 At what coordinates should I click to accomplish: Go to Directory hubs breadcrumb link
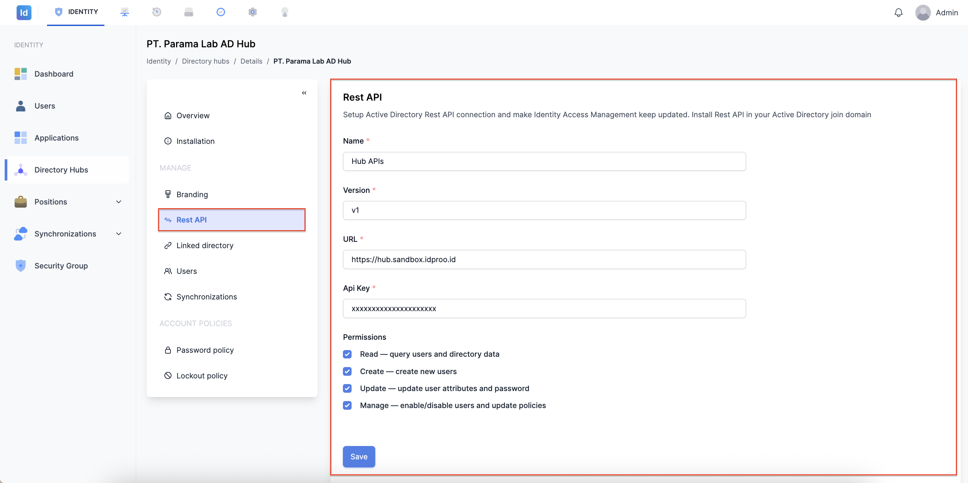(205, 61)
